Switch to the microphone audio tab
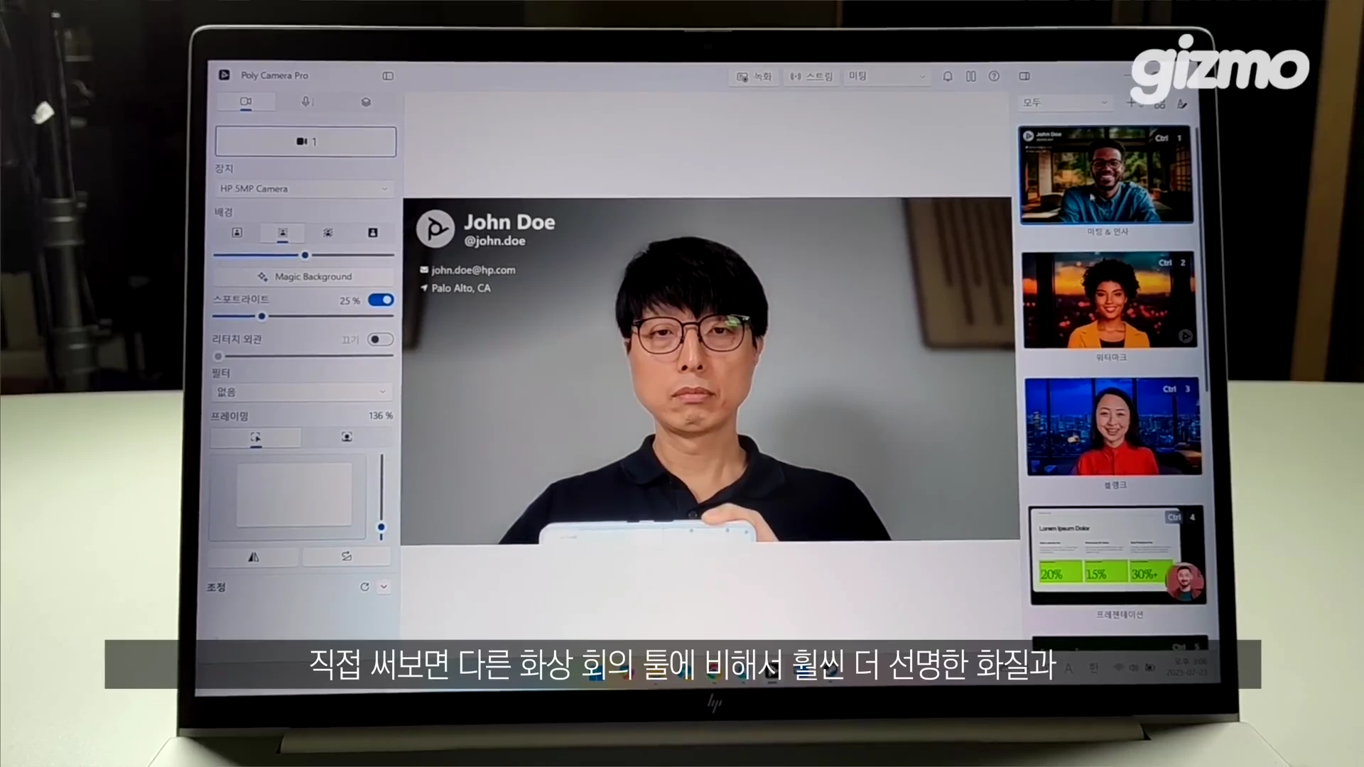Viewport: 1364px width, 767px height. [306, 102]
